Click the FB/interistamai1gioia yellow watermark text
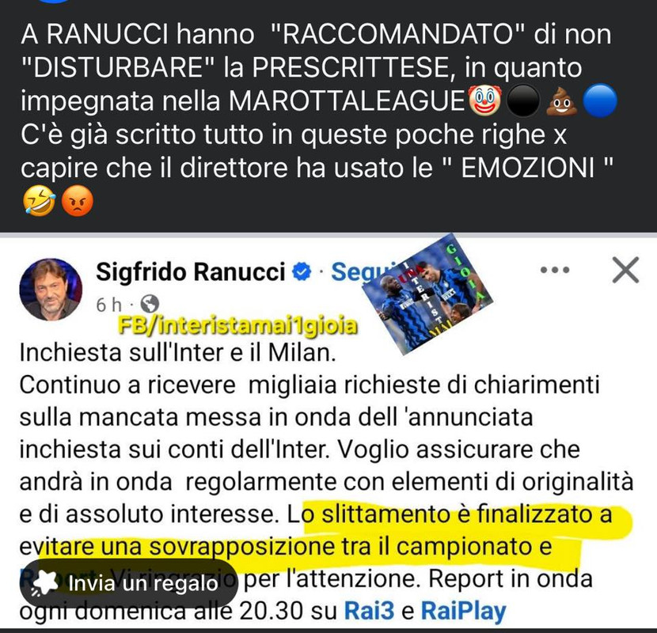The height and width of the screenshot is (633, 657). pyautogui.click(x=237, y=325)
